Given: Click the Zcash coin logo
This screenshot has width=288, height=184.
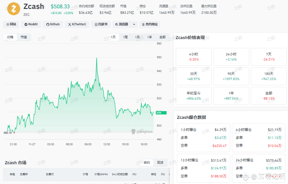Looking at the screenshot, I should pos(13,9).
